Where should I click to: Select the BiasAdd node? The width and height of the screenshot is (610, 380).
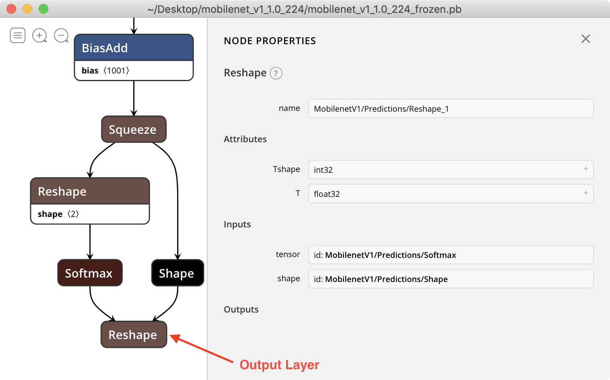click(134, 48)
